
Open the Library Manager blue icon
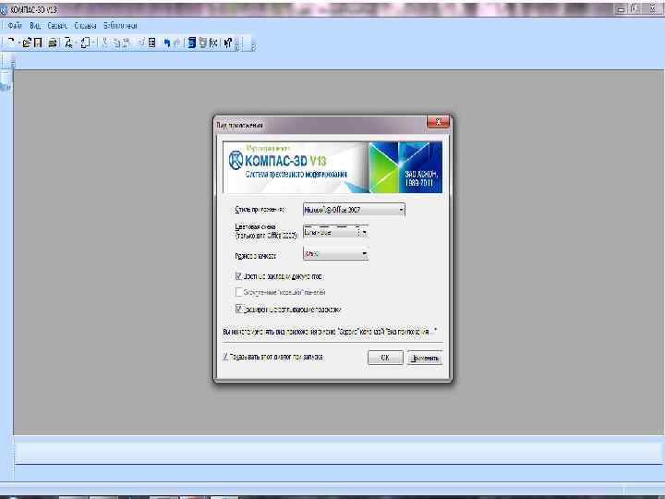[x=191, y=43]
